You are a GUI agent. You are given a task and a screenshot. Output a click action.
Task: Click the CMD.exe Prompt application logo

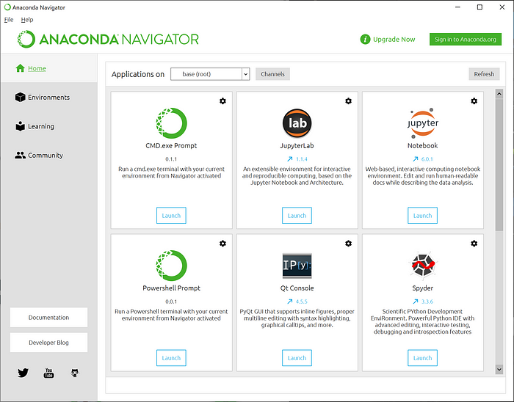coord(171,123)
